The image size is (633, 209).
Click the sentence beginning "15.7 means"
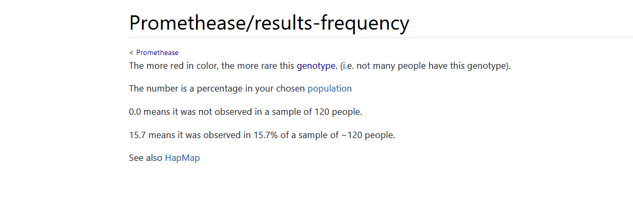tap(262, 135)
